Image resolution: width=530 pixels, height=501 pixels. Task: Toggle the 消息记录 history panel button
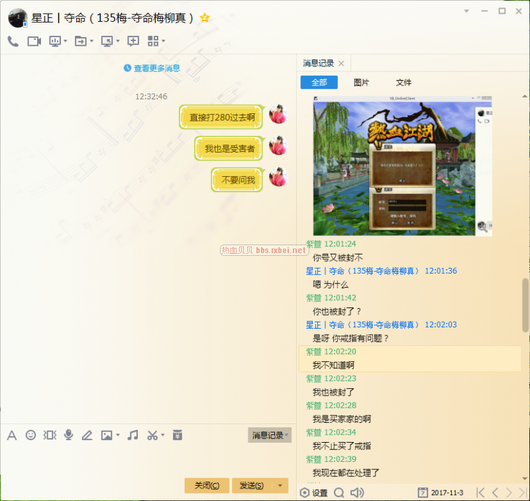click(268, 435)
